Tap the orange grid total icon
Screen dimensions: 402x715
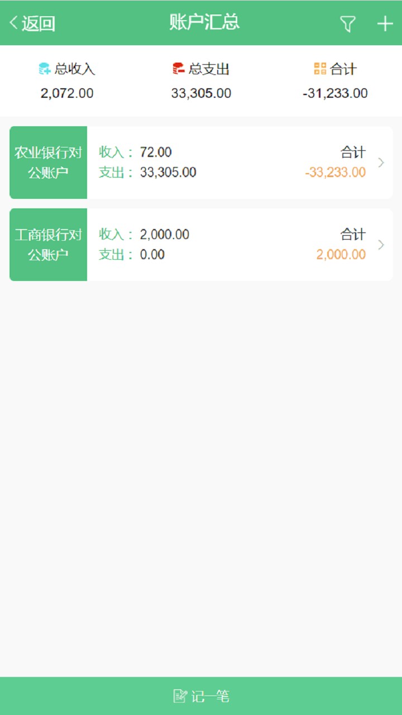[320, 69]
